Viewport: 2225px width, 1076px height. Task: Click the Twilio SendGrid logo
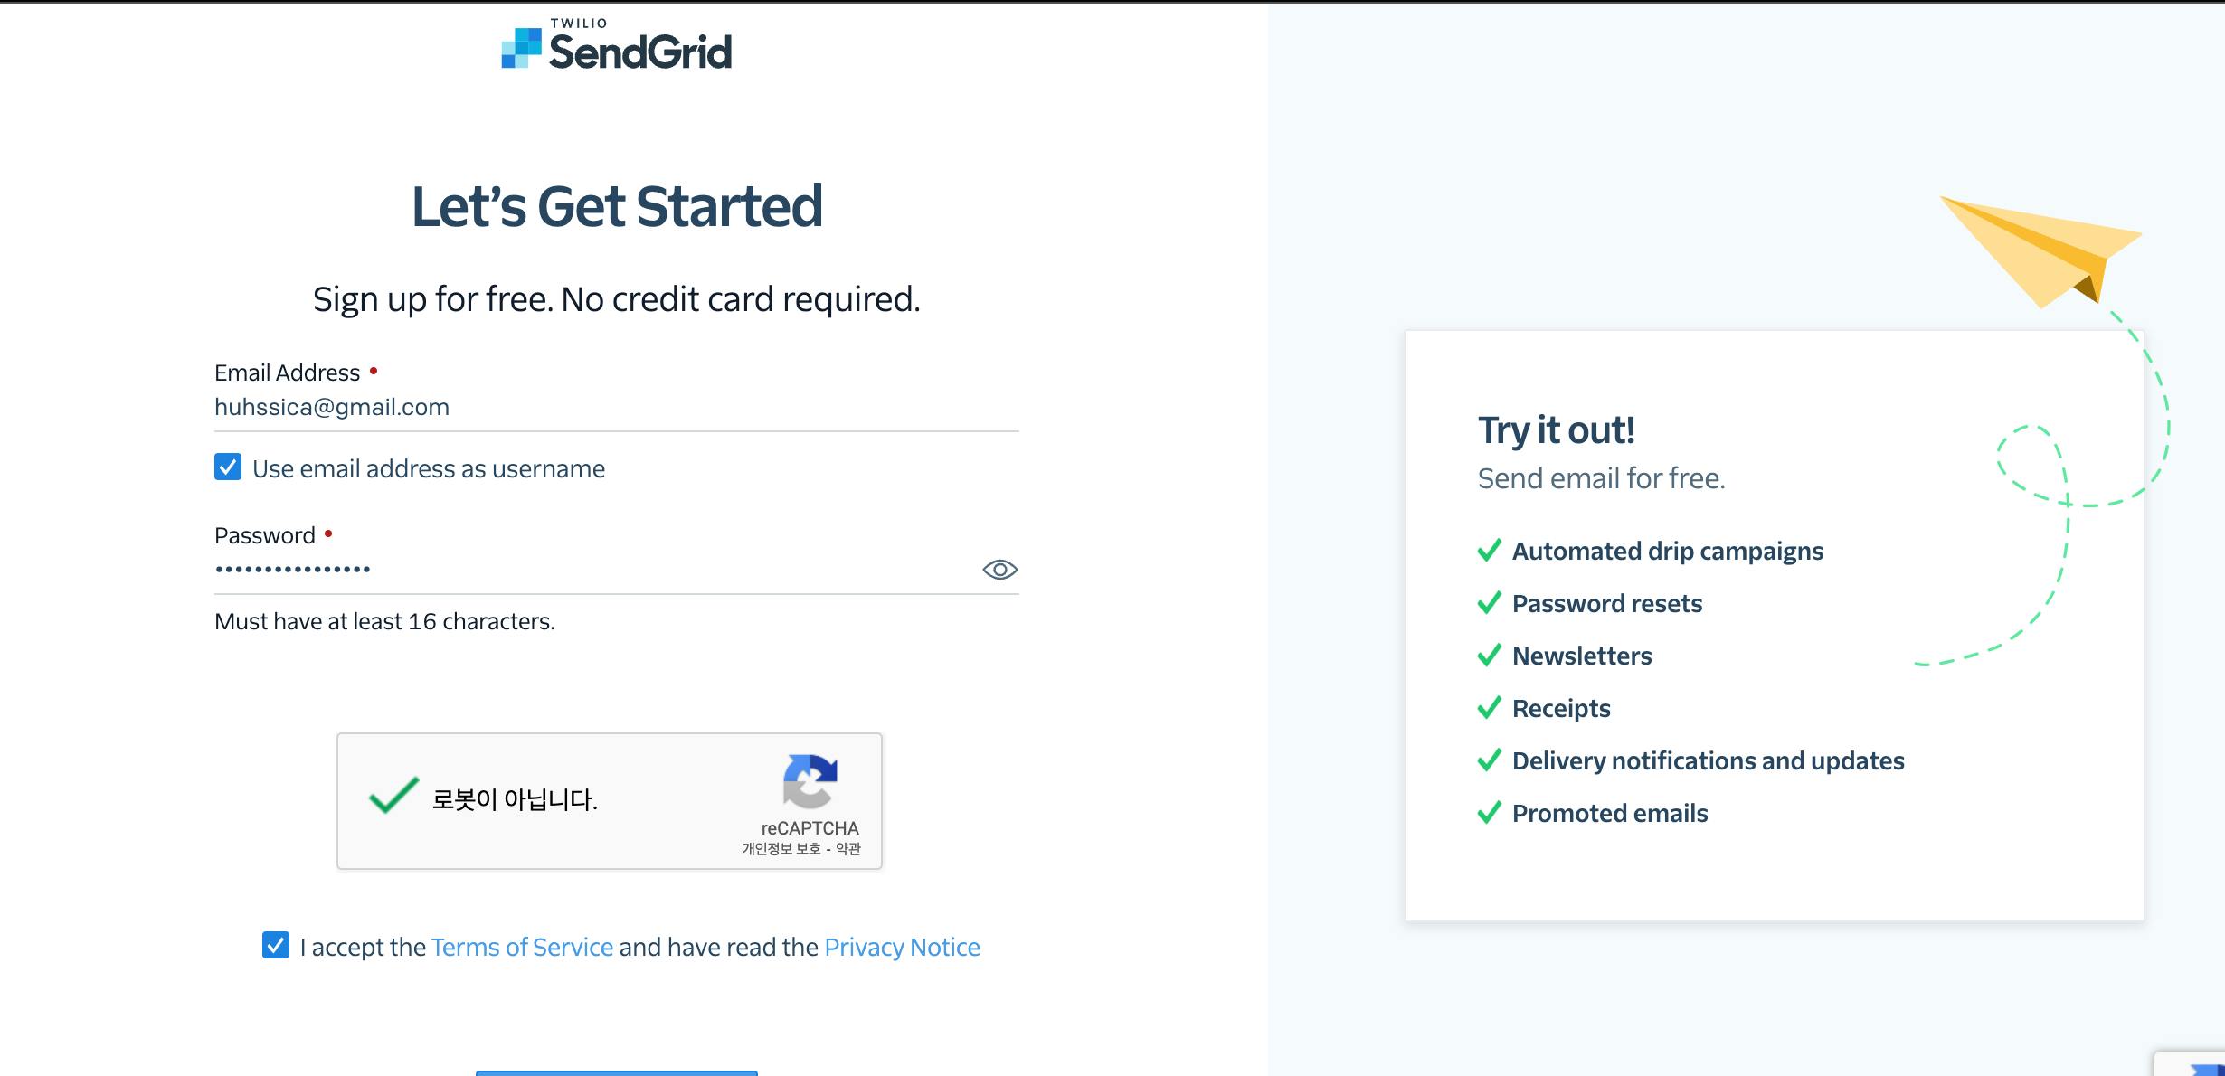tap(617, 46)
